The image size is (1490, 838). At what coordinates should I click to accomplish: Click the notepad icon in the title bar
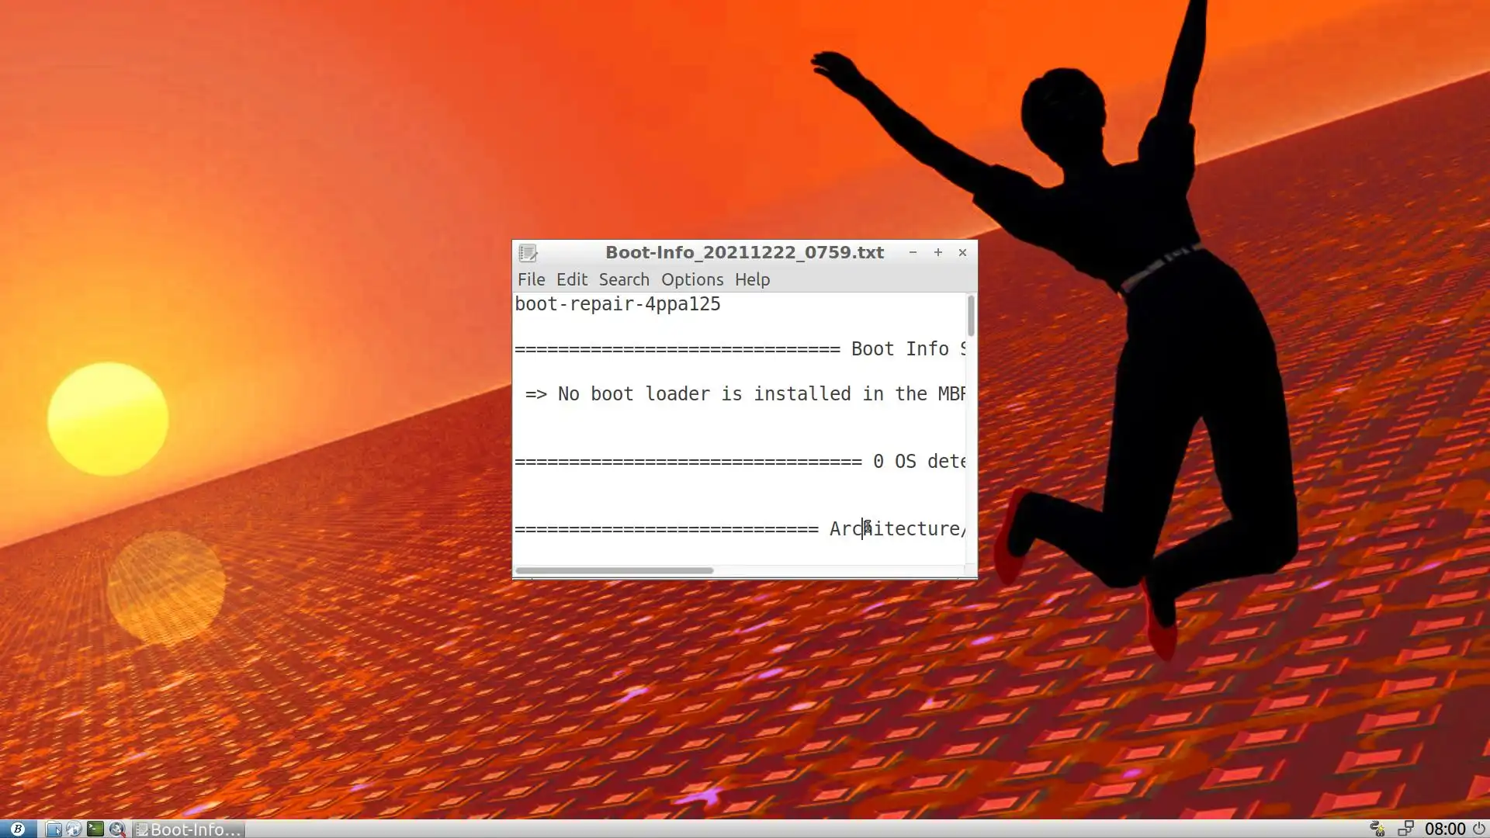tap(528, 253)
